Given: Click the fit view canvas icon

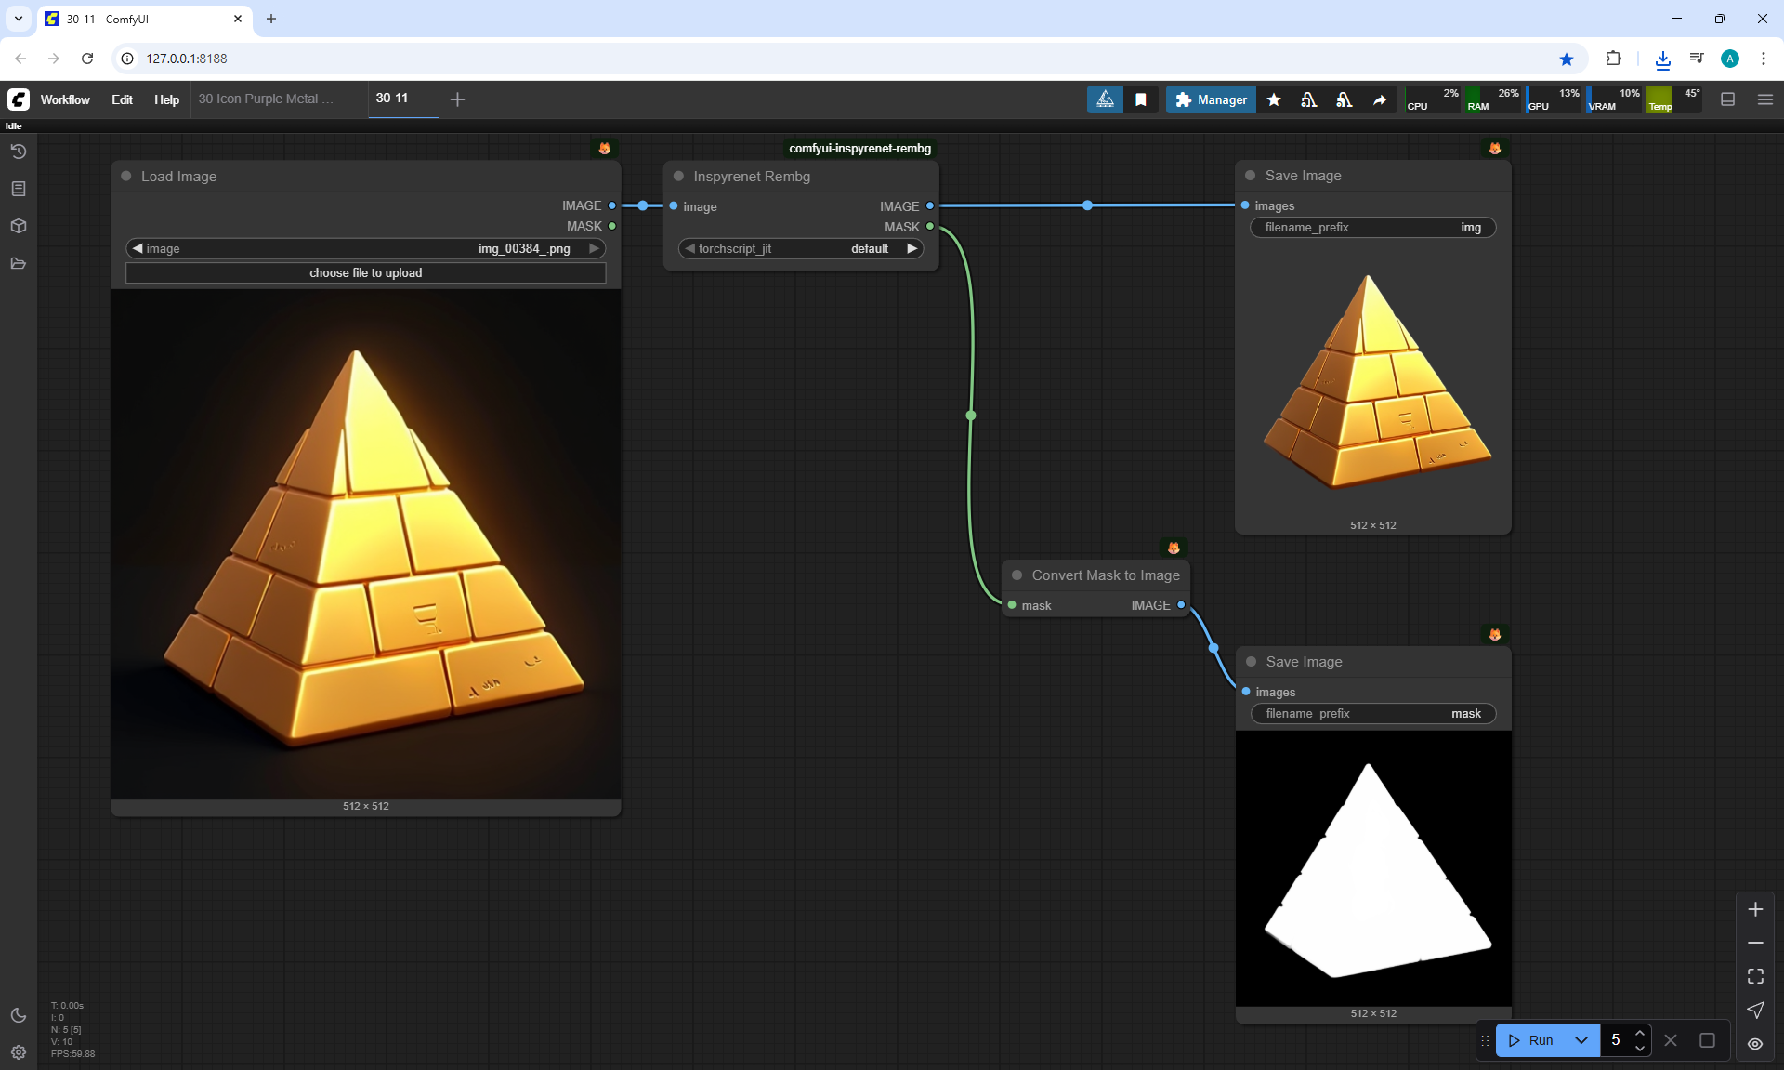Looking at the screenshot, I should (x=1755, y=976).
